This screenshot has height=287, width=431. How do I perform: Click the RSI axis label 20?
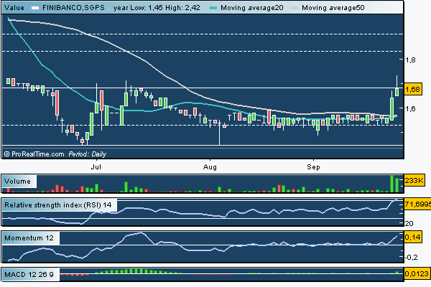click(x=409, y=224)
